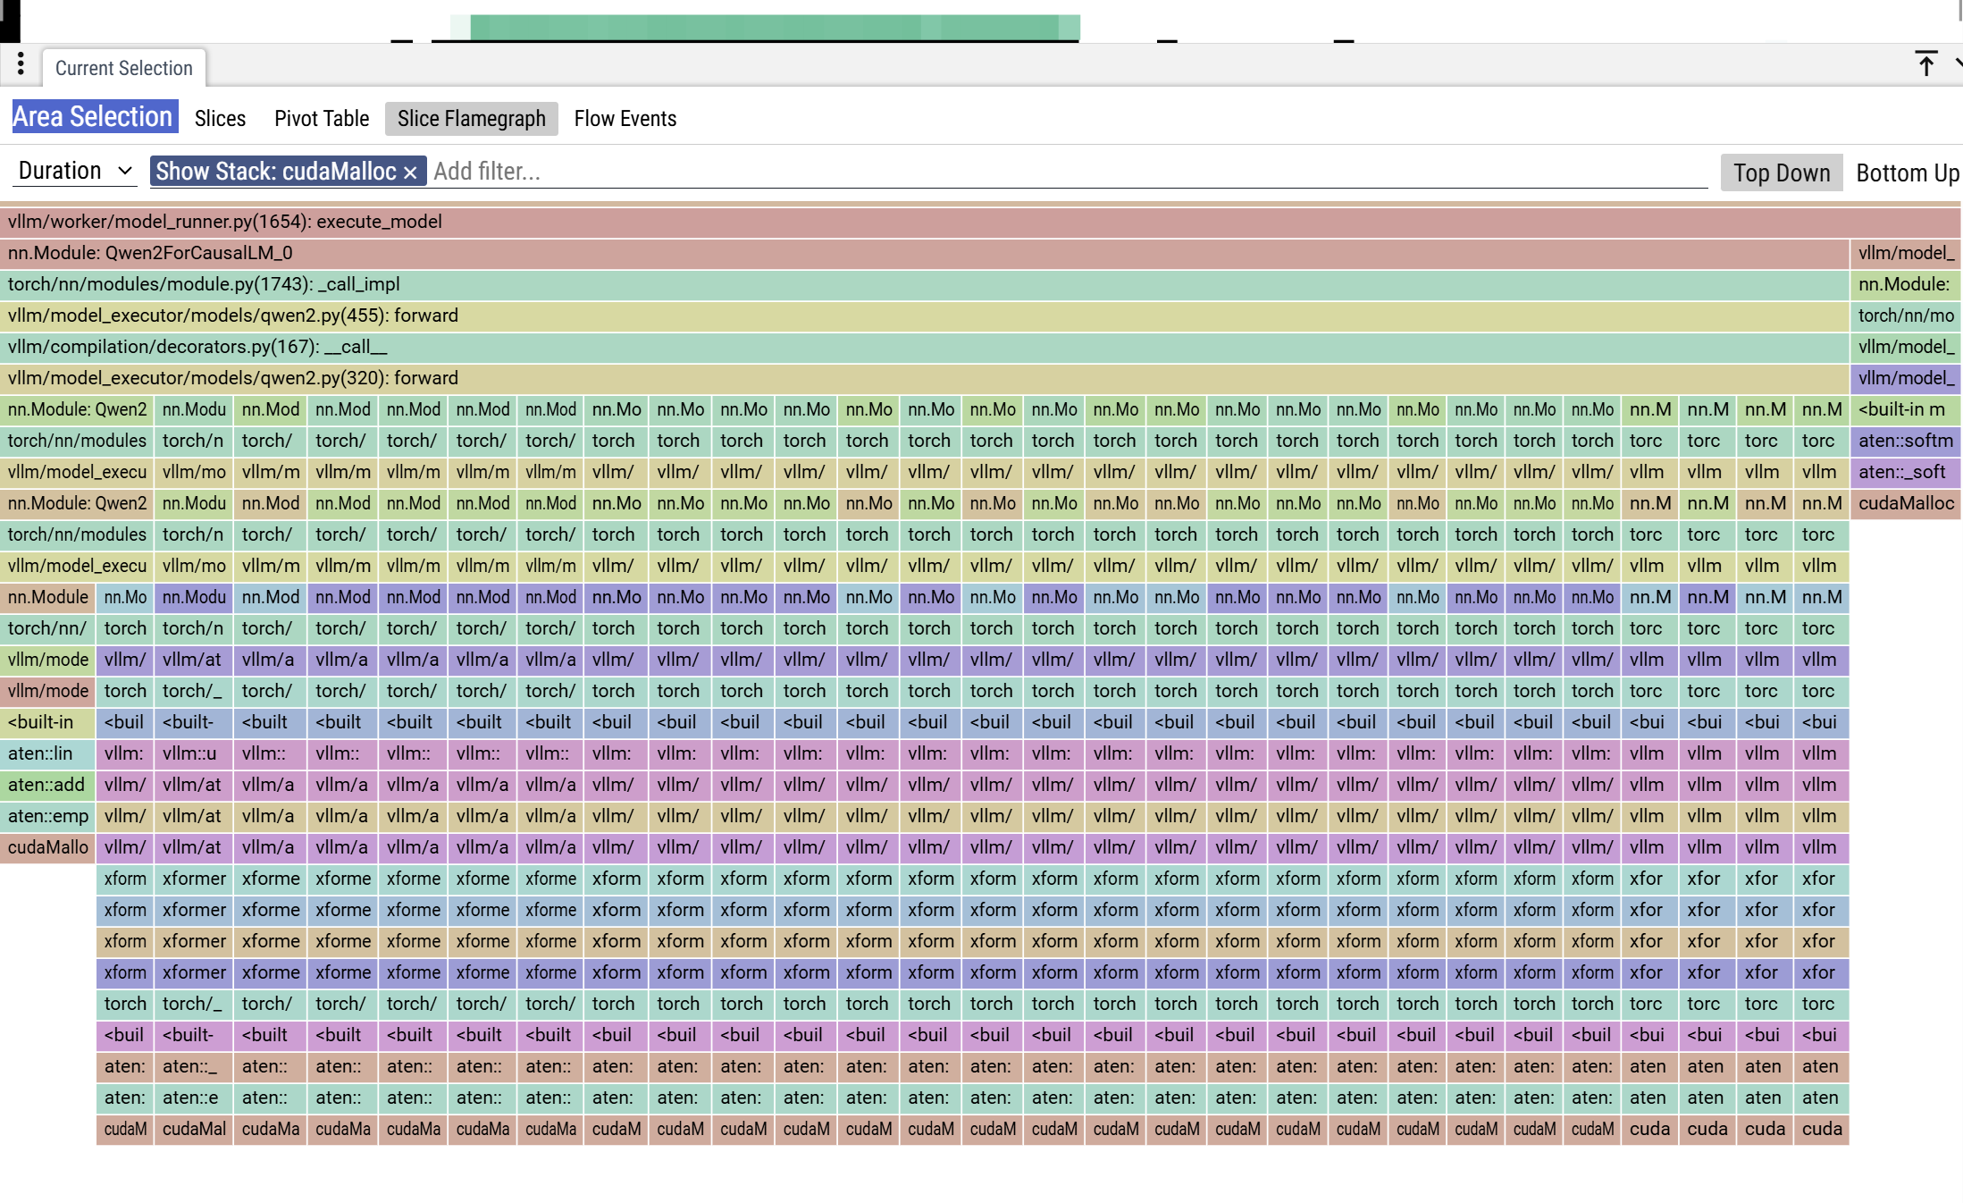Click the aten::softm slice on right
The image size is (1963, 1203).
(x=1905, y=441)
